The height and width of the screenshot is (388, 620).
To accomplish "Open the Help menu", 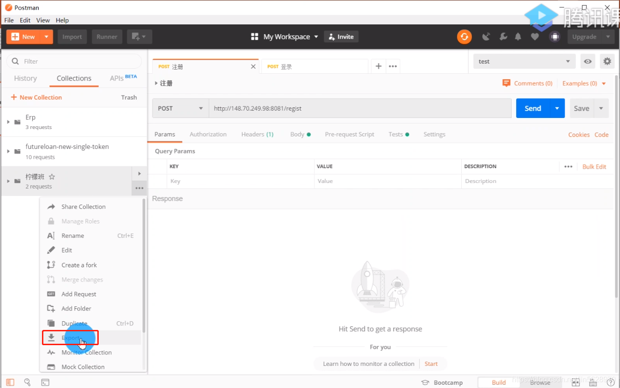I will pyautogui.click(x=62, y=20).
